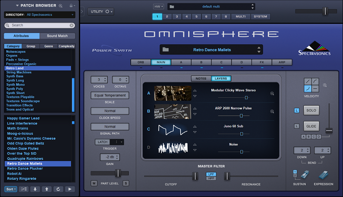Open the MULTI page
The height and width of the screenshot is (197, 343).
(x=241, y=17)
